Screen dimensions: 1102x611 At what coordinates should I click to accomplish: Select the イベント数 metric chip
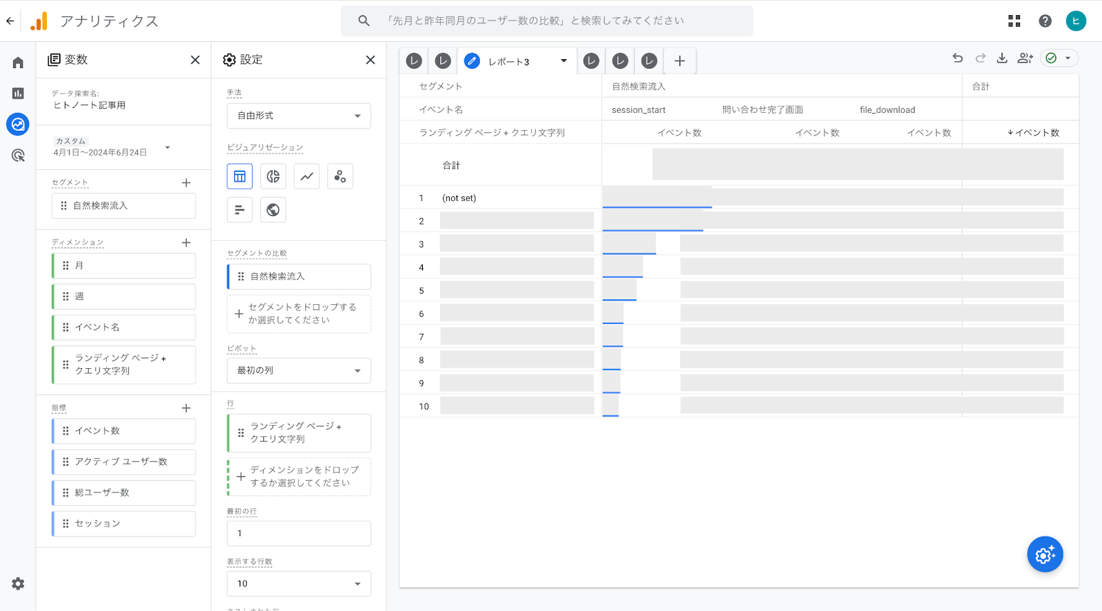point(123,431)
